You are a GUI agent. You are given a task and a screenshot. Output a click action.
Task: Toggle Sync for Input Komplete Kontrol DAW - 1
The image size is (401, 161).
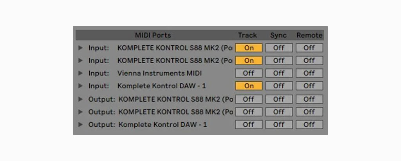(279, 86)
